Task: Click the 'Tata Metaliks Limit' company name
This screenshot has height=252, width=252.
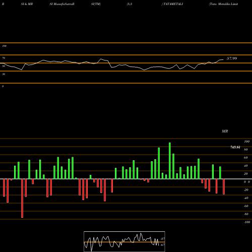Action: click(223, 4)
